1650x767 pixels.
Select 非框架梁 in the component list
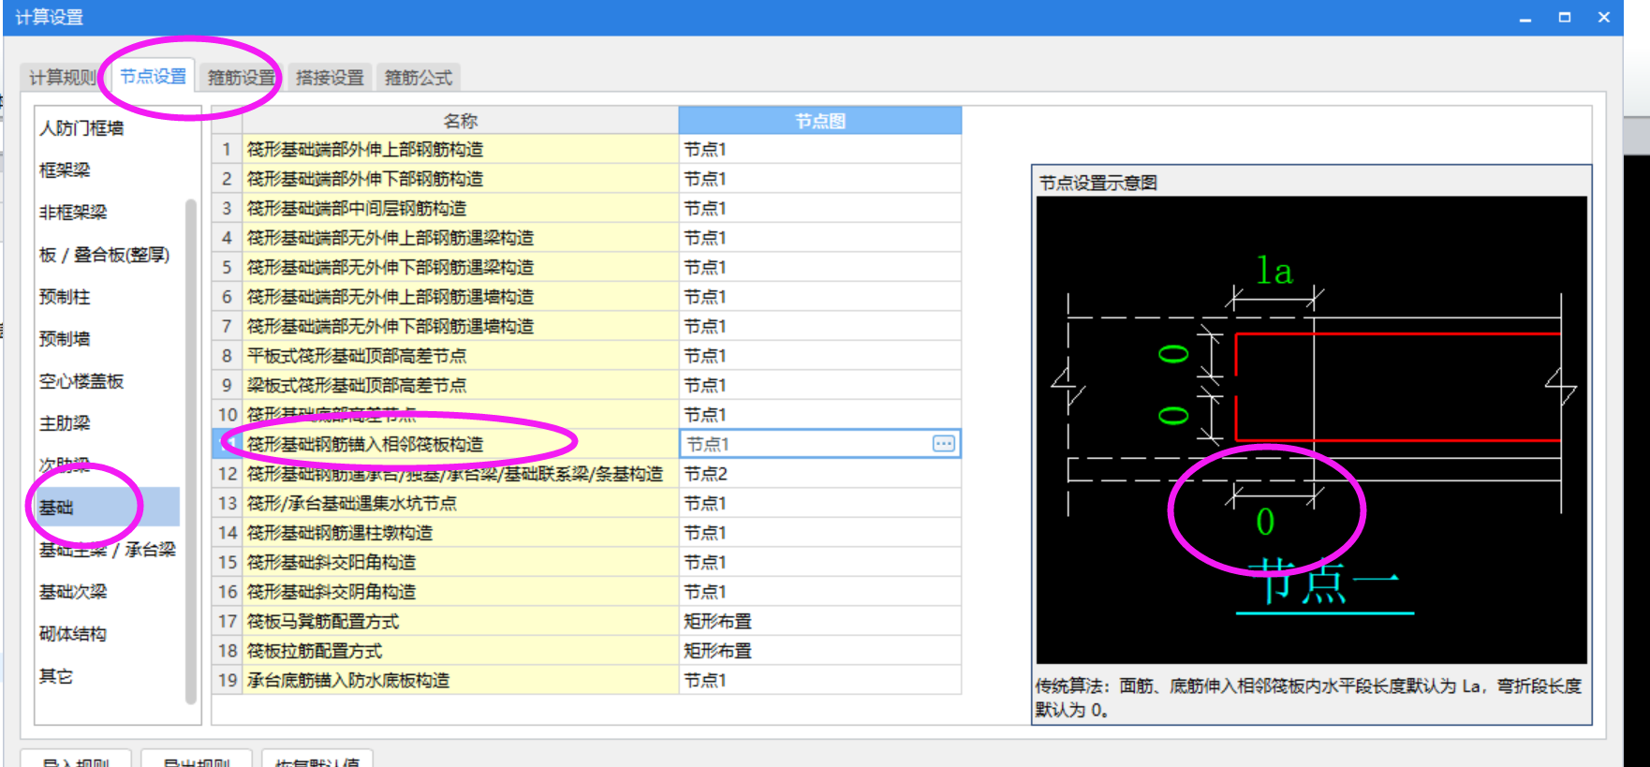click(x=73, y=213)
